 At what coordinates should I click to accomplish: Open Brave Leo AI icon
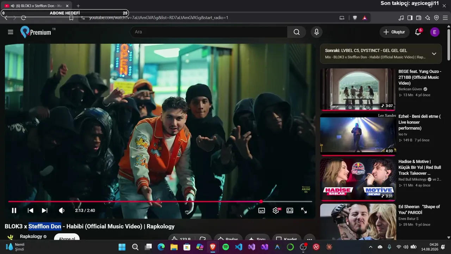(427, 18)
